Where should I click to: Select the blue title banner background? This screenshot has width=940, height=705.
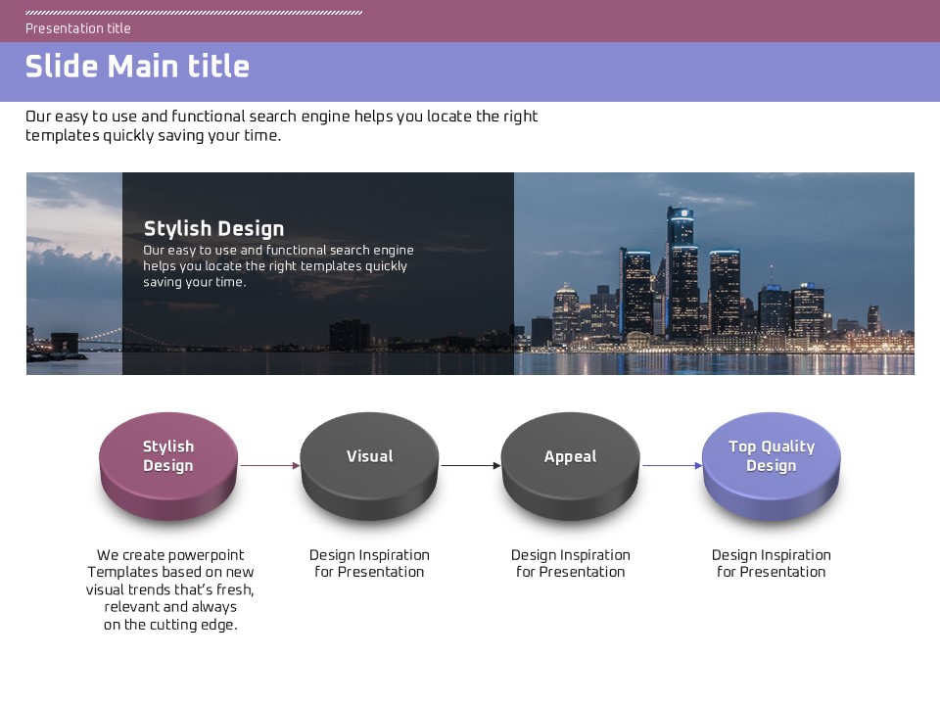point(587,71)
